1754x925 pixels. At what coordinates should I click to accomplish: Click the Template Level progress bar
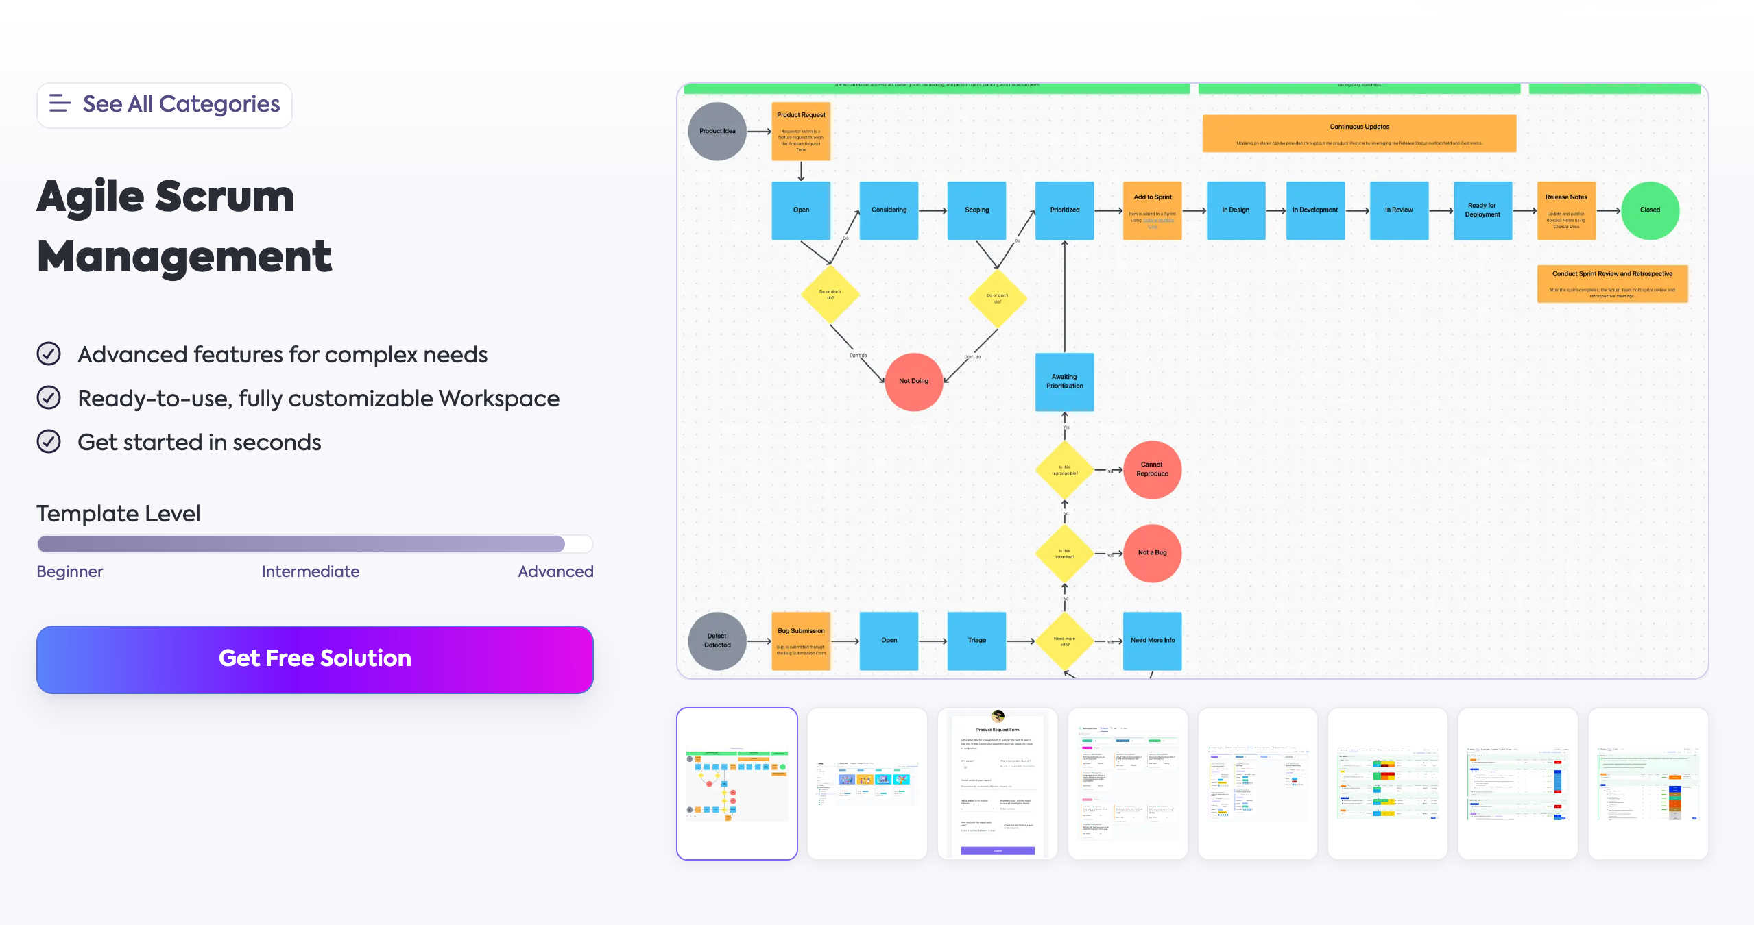315,544
